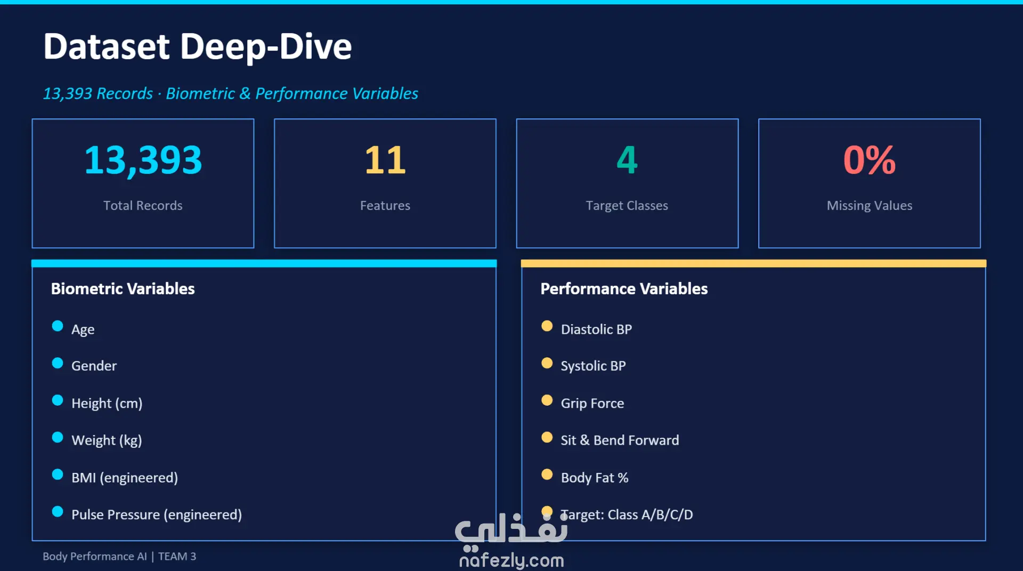Click the Body Performance AI | TEAM 3 footer
1023x571 pixels.
119,556
